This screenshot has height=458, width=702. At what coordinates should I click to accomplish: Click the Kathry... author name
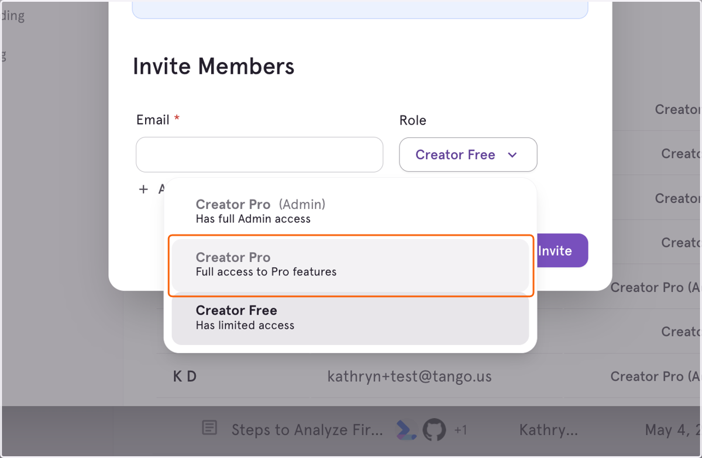(548, 430)
